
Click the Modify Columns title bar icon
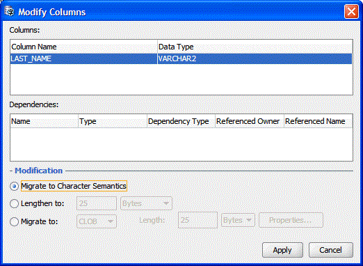10,11
